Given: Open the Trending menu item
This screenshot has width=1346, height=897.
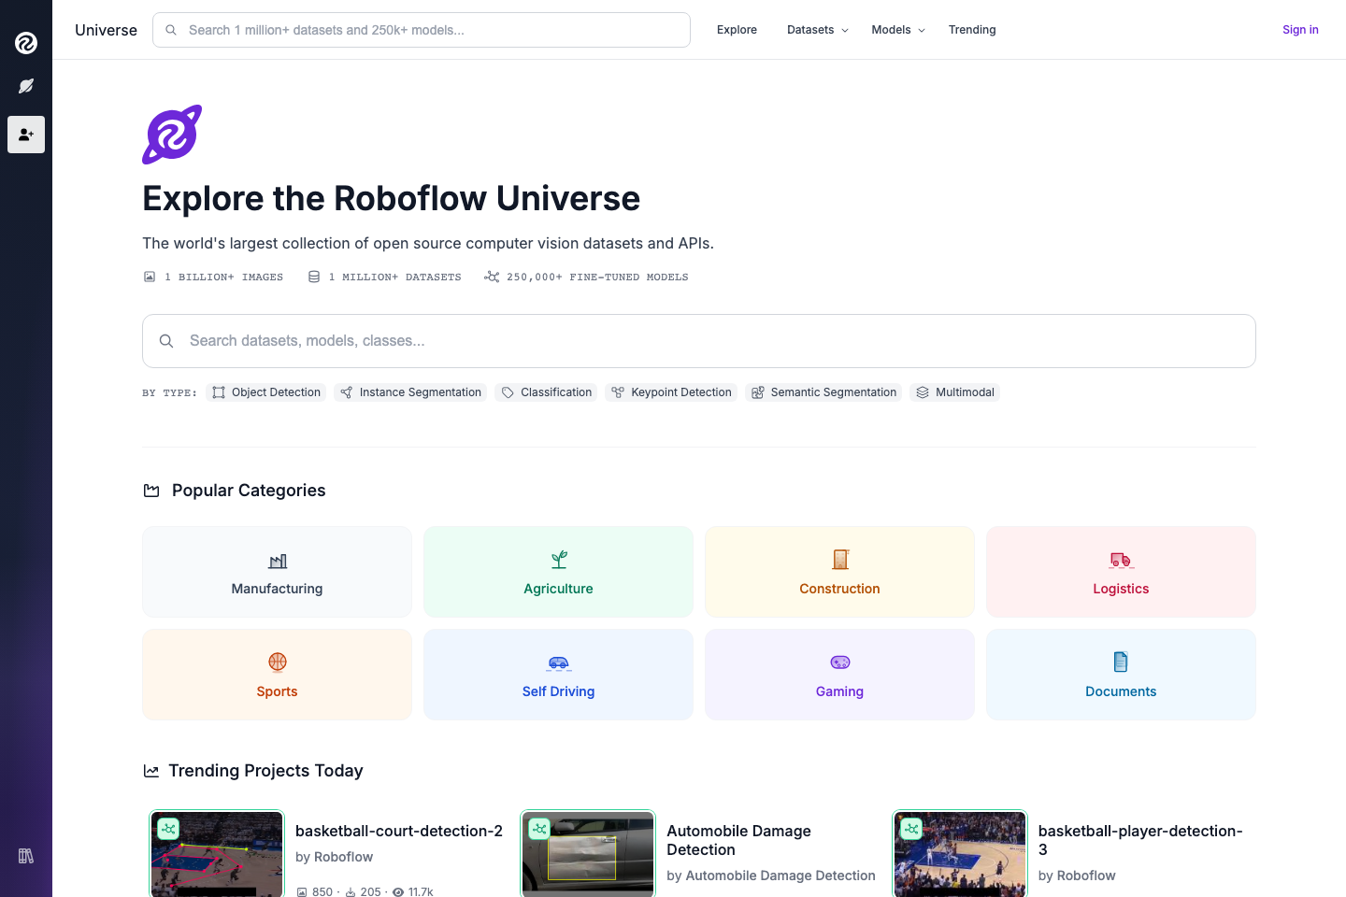Looking at the screenshot, I should (972, 29).
